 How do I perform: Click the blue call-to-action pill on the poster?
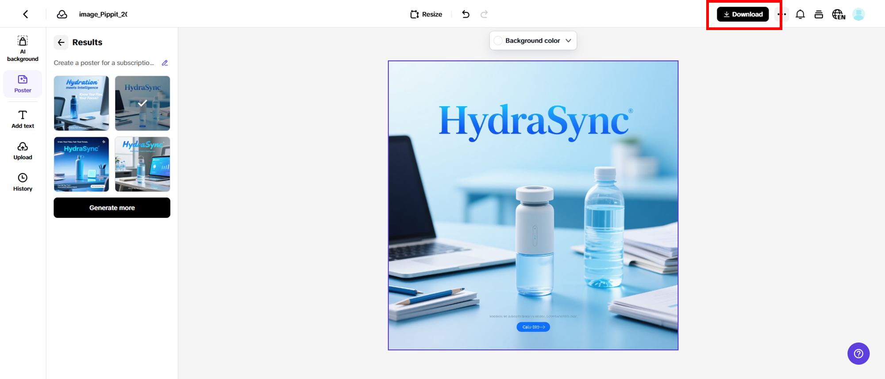coord(533,327)
